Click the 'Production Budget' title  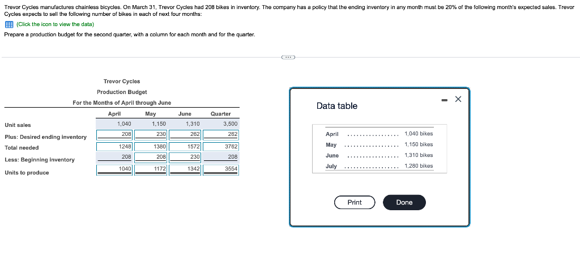122,92
